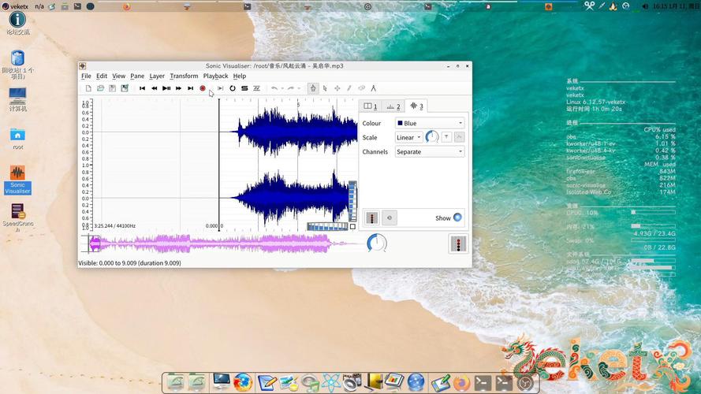Open the root home folder desktop icon

(17, 139)
